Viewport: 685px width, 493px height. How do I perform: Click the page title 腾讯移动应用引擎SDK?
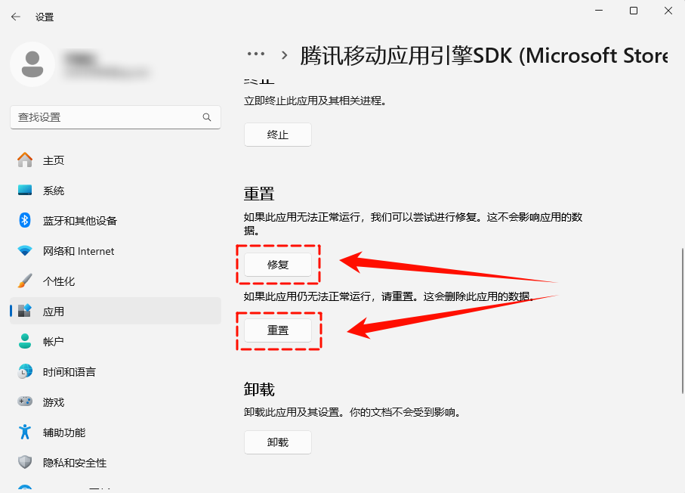(483, 55)
